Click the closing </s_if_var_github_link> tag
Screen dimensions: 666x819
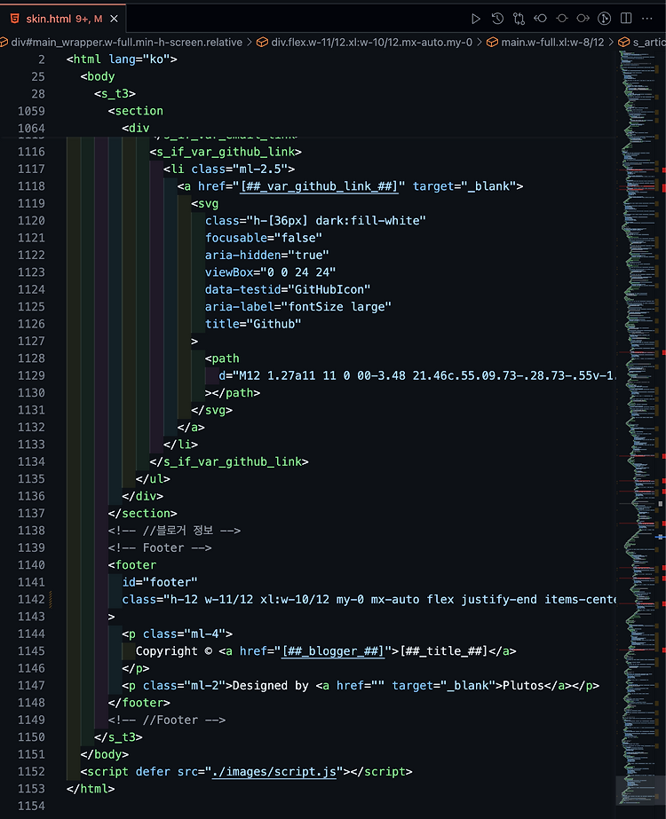pos(229,461)
